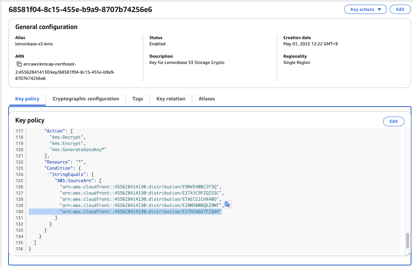Click the translate icon beside policy line 129

pyautogui.click(x=227, y=204)
